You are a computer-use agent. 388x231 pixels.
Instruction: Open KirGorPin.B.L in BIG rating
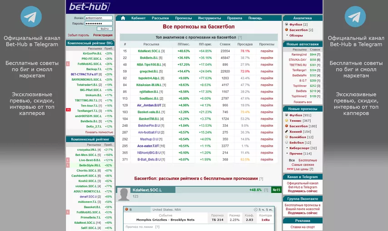point(92,53)
